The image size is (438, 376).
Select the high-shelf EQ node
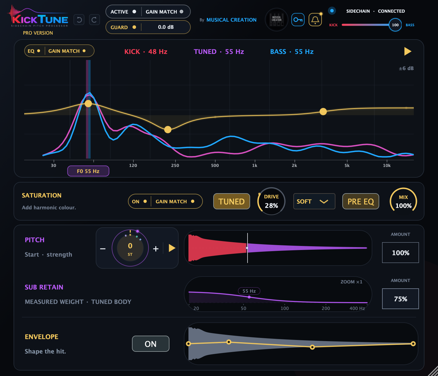point(323,112)
